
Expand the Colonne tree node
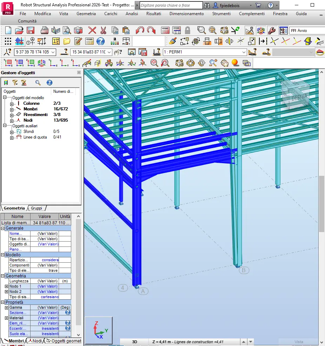(x=12, y=104)
